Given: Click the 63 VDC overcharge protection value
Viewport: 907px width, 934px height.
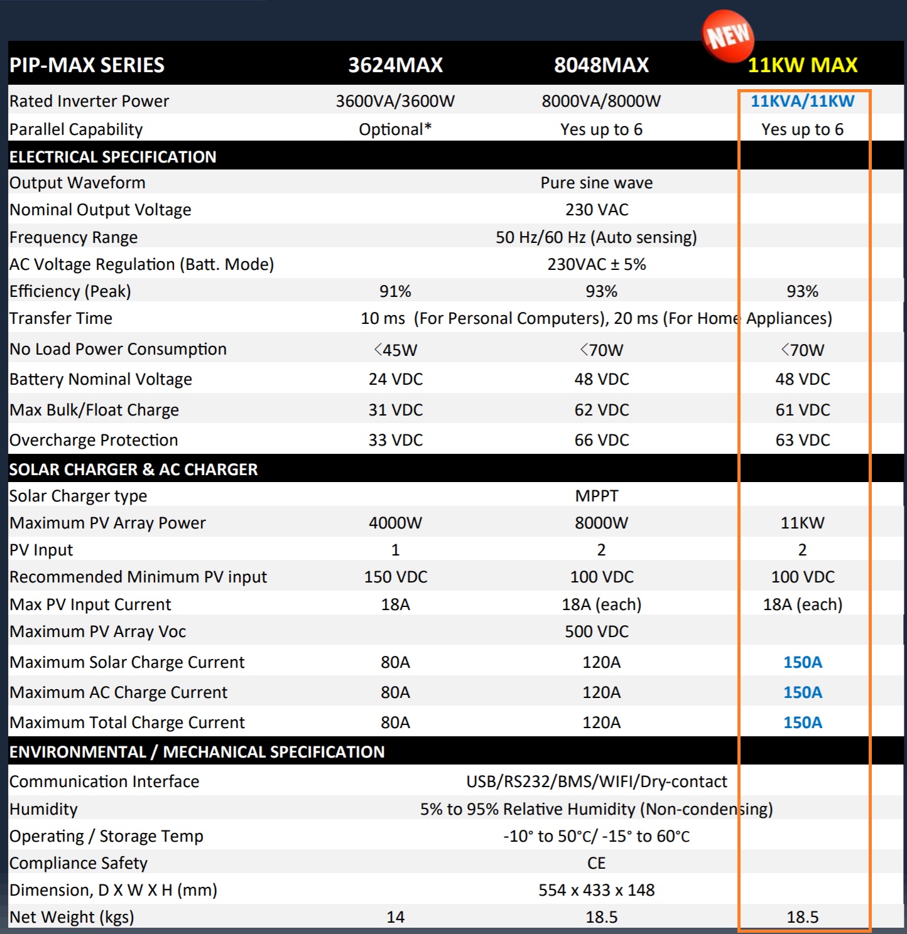Looking at the screenshot, I should point(803,440).
